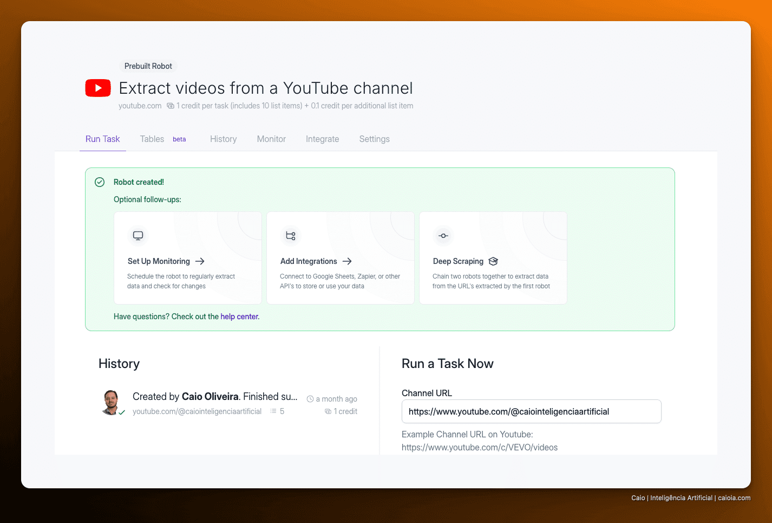The image size is (772, 523).
Task: Click the credit icon beside 1 credit per task
Action: tap(171, 106)
